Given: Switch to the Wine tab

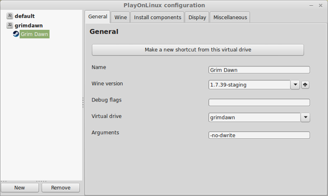Looking at the screenshot, I should tap(120, 17).
